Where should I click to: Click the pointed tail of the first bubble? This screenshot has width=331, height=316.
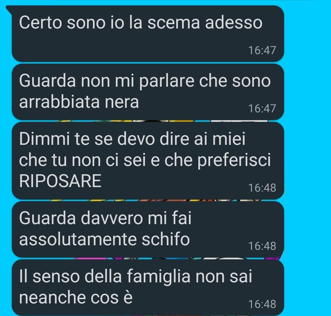click(9, 9)
